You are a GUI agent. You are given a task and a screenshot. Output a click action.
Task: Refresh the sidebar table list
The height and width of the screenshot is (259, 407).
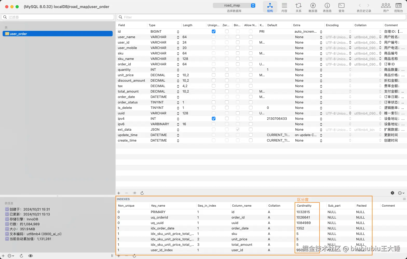click(22, 256)
